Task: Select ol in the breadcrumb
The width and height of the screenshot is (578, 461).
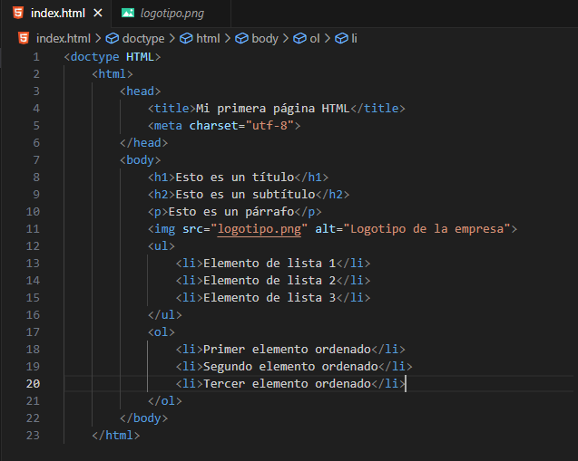Action: click(315, 38)
